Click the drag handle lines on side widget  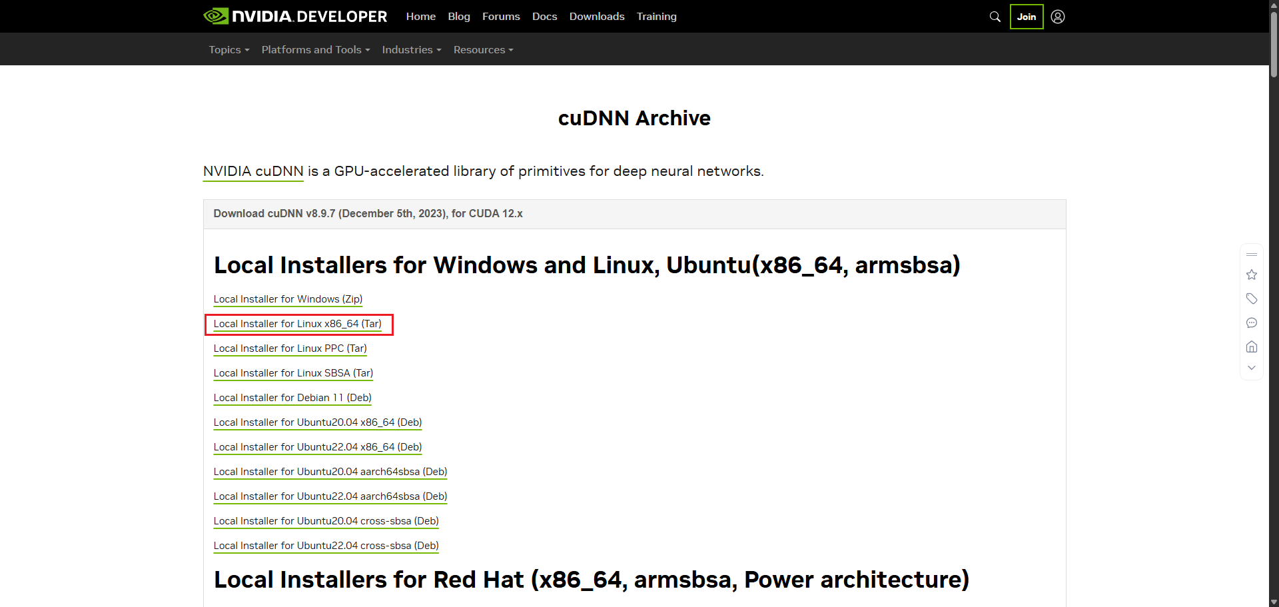click(1252, 255)
